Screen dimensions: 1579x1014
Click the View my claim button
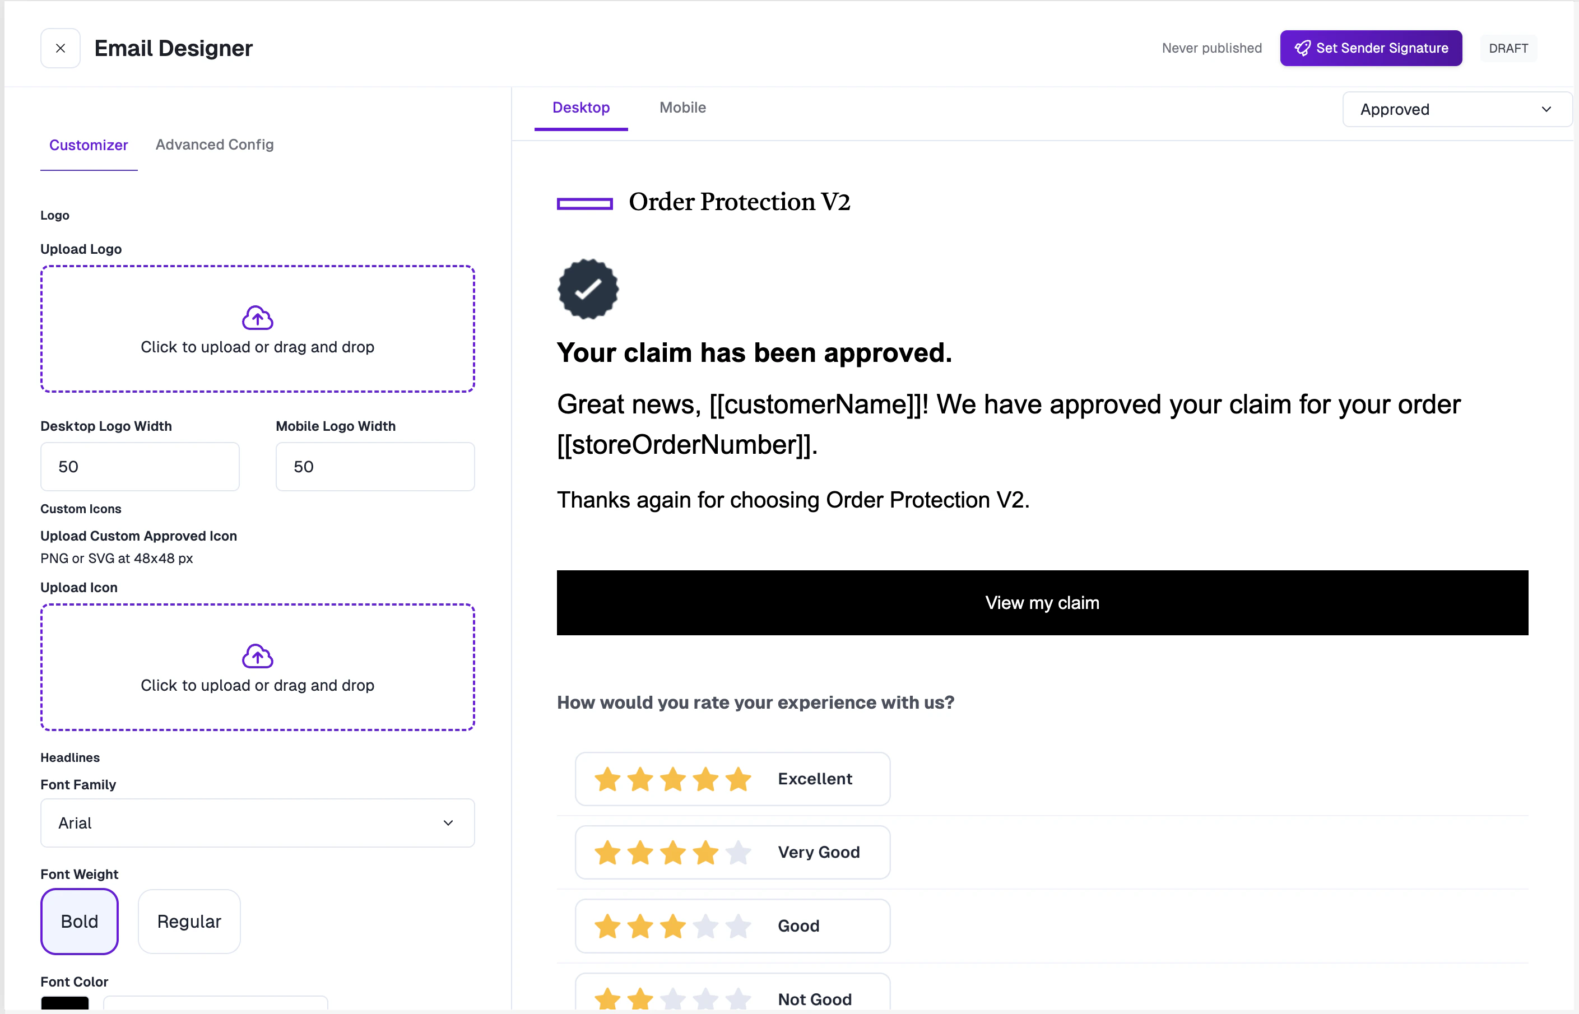click(x=1042, y=602)
